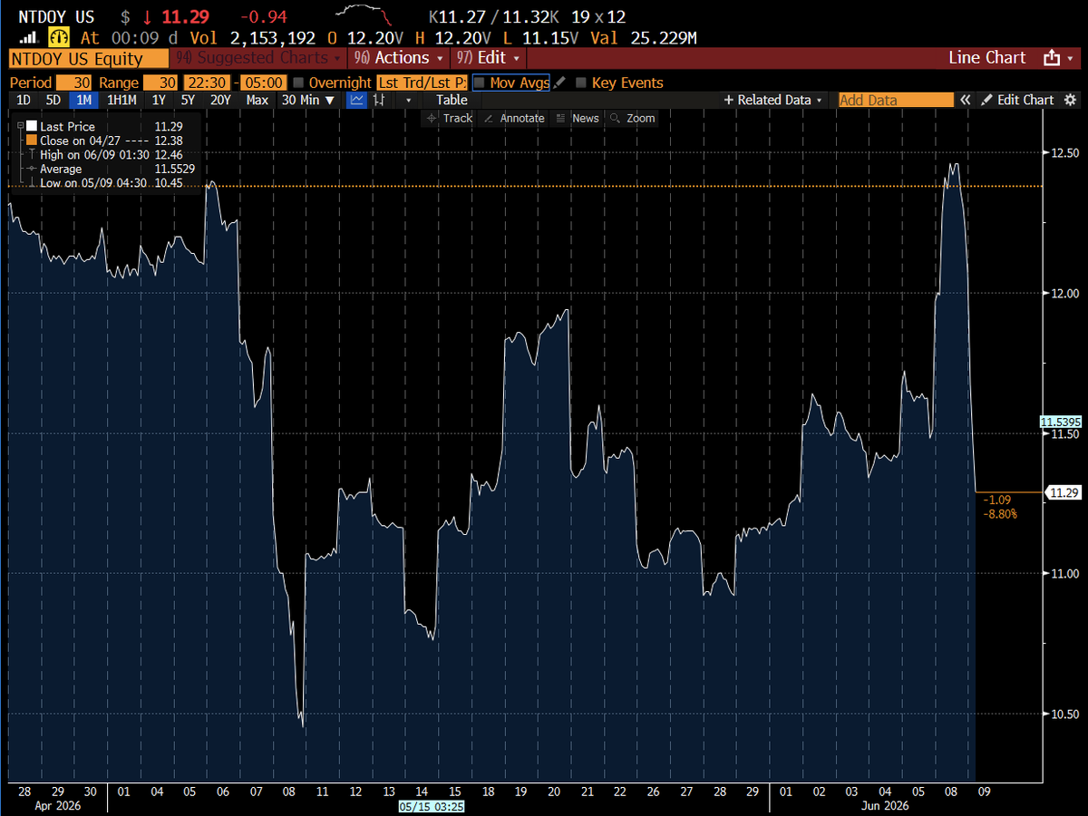
Task: Open the Suggested Charts menu
Action: point(258,58)
